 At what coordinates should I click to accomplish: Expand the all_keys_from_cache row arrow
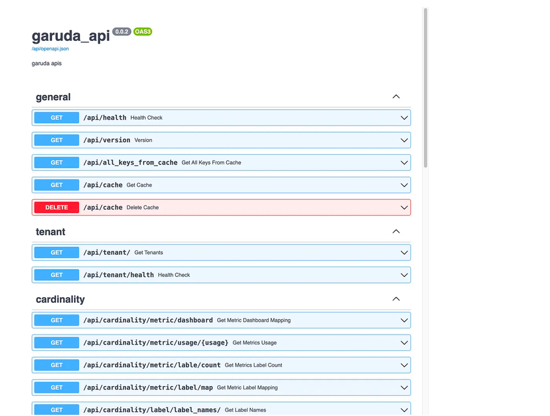click(404, 162)
